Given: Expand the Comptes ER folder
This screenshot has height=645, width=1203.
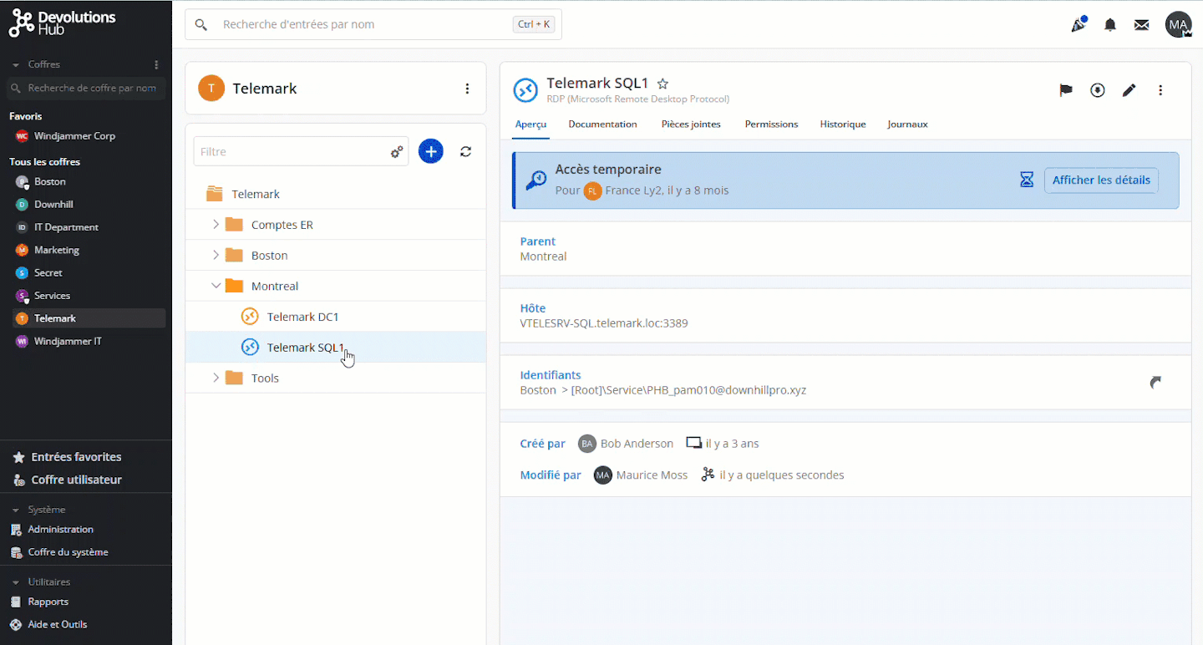Looking at the screenshot, I should 216,225.
